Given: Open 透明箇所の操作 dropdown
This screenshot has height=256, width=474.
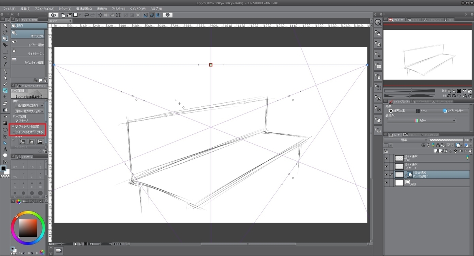Looking at the screenshot, I should point(29,106).
